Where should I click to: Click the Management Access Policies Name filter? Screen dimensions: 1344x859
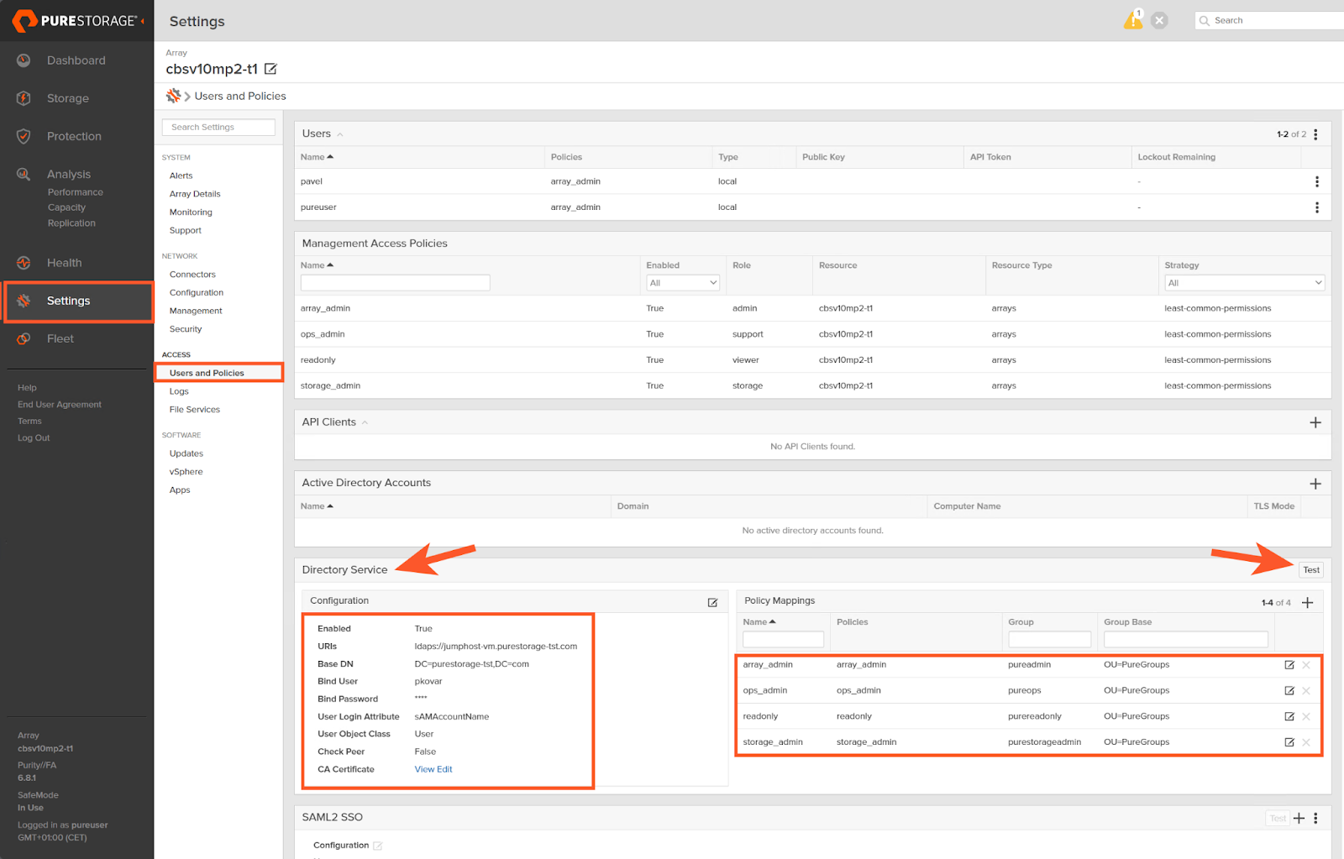click(x=395, y=283)
